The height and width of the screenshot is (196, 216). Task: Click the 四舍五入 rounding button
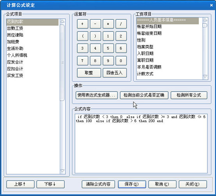coord(114,73)
